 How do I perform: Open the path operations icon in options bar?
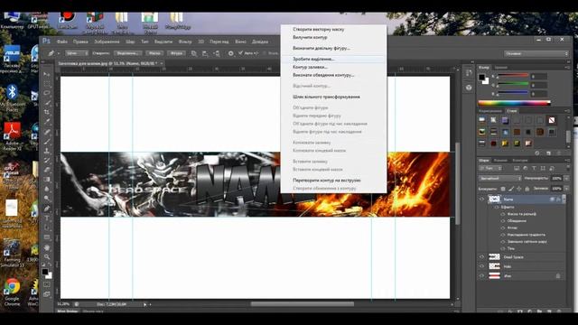pos(193,53)
